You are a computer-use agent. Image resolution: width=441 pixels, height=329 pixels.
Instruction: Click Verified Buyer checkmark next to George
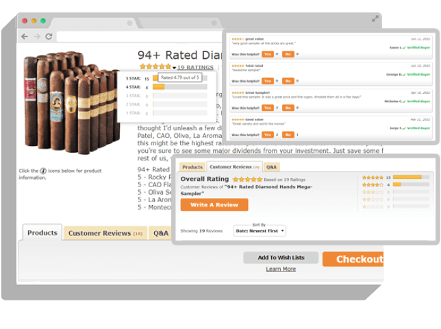(404, 75)
